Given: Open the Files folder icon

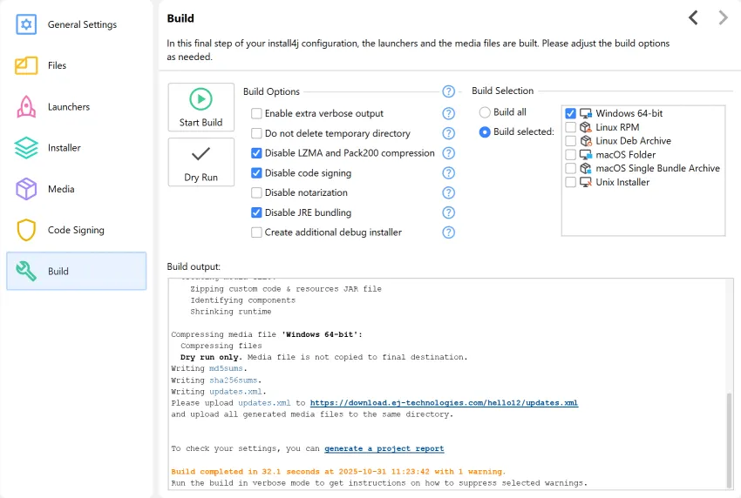Looking at the screenshot, I should 26,65.
